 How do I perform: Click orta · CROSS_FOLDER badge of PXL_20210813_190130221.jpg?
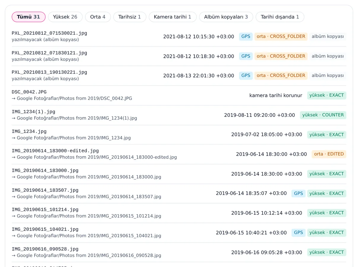[x=281, y=75]
